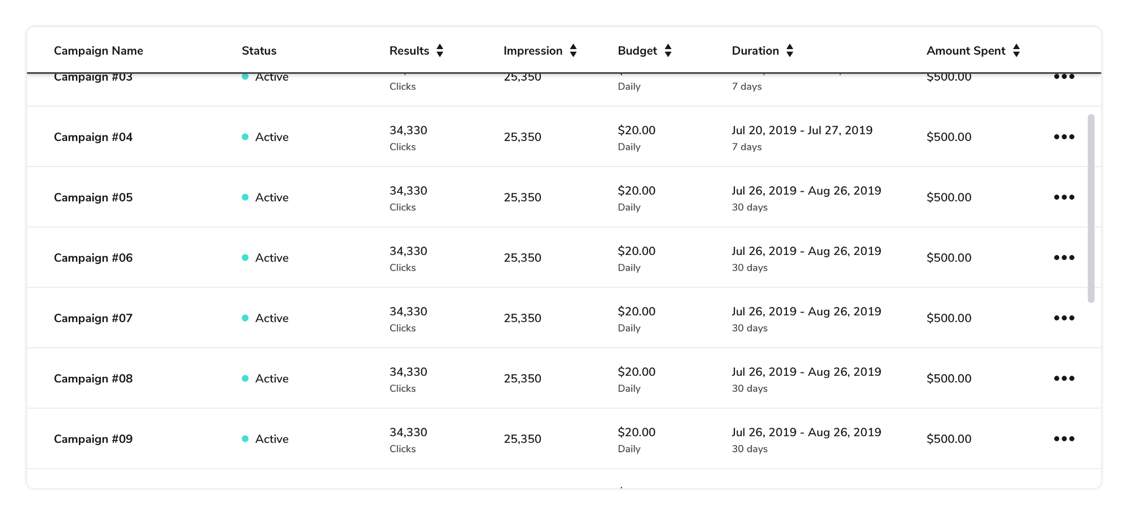Open the three-dot menu for Campaign #05

coord(1064,197)
